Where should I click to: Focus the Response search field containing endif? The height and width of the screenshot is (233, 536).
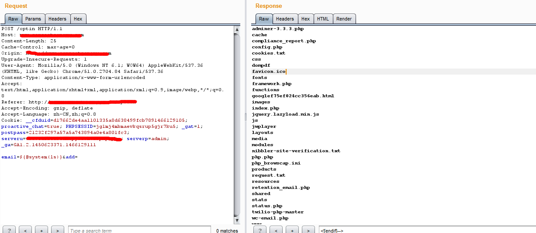click(427, 230)
